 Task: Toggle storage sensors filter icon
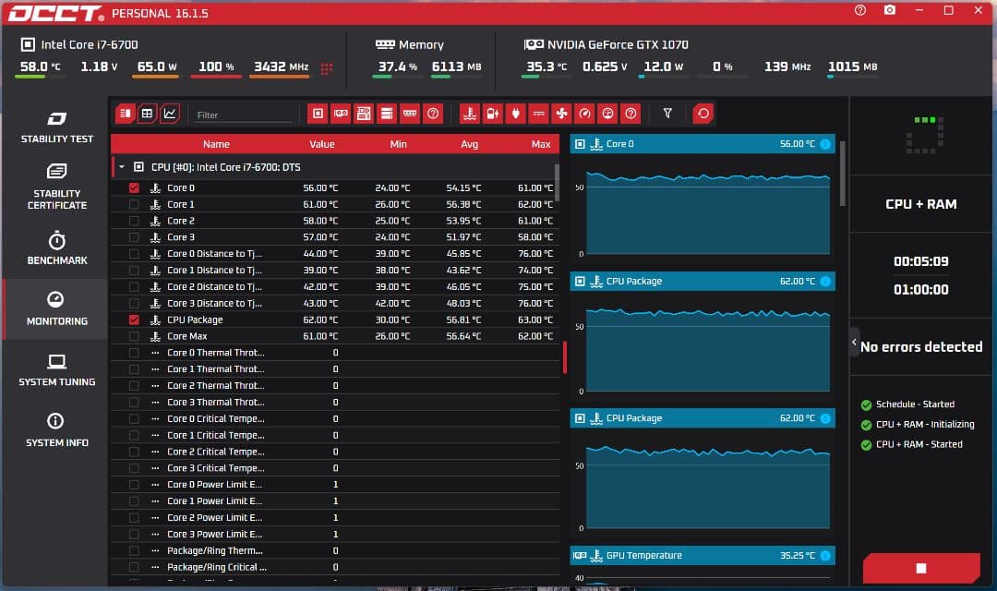coord(387,114)
